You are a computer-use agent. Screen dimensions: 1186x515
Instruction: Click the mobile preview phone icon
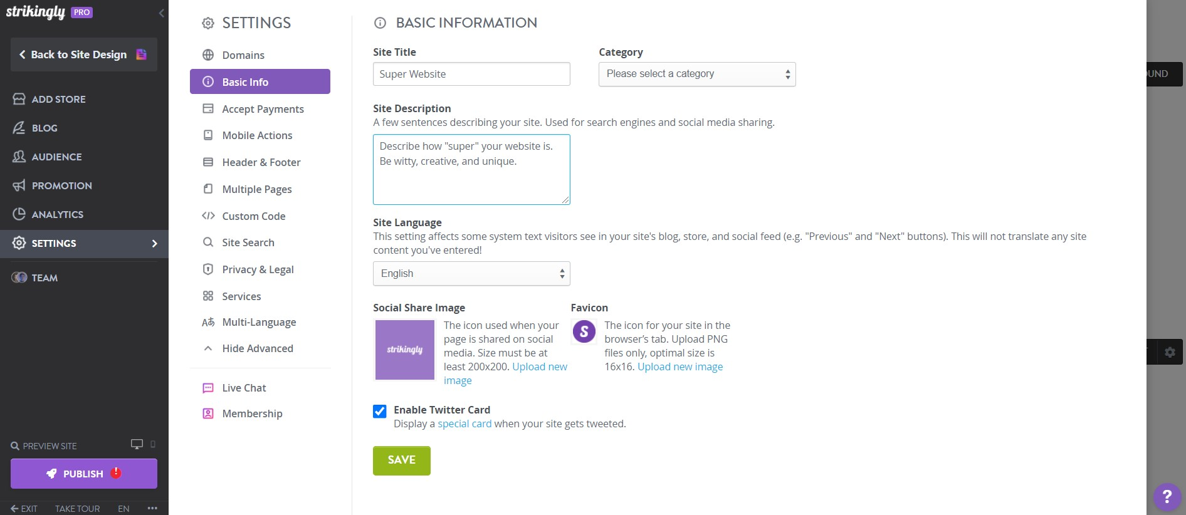coord(153,444)
